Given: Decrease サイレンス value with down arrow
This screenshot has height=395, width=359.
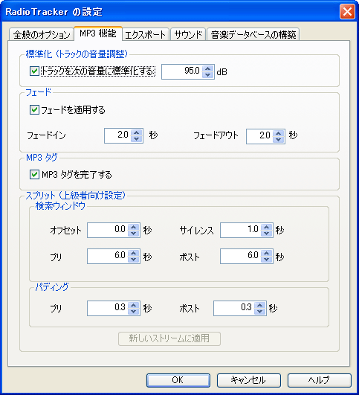Looking at the screenshot, I should pos(266,234).
